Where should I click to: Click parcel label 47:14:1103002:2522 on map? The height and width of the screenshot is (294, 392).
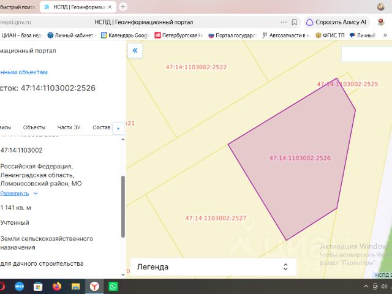[196, 67]
